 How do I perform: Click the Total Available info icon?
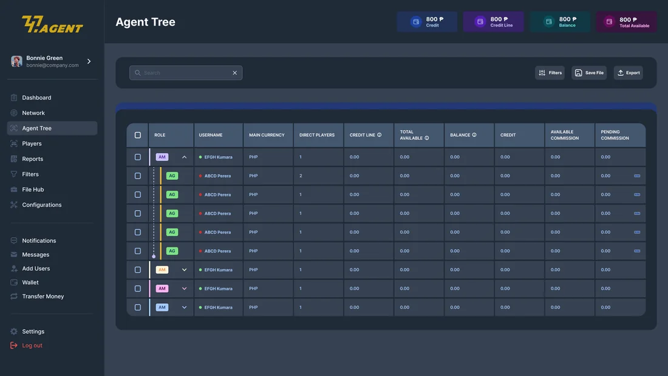tap(426, 138)
